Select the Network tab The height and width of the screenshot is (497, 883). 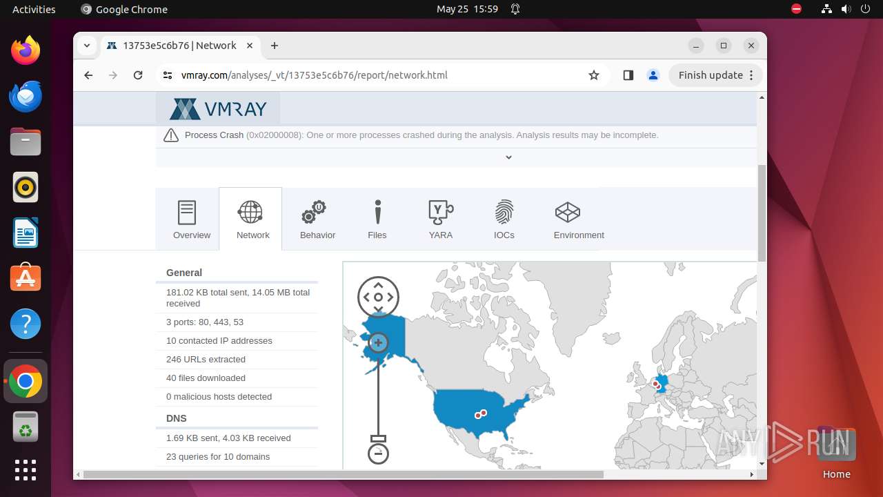tap(250, 219)
